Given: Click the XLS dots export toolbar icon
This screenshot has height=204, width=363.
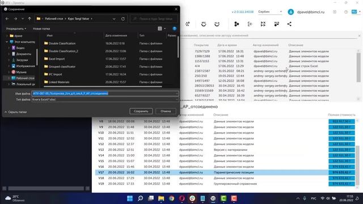Looking at the screenshot, I should (276, 24).
